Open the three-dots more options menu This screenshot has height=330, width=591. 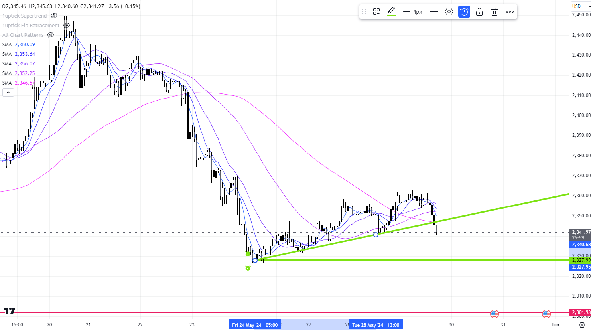point(510,12)
